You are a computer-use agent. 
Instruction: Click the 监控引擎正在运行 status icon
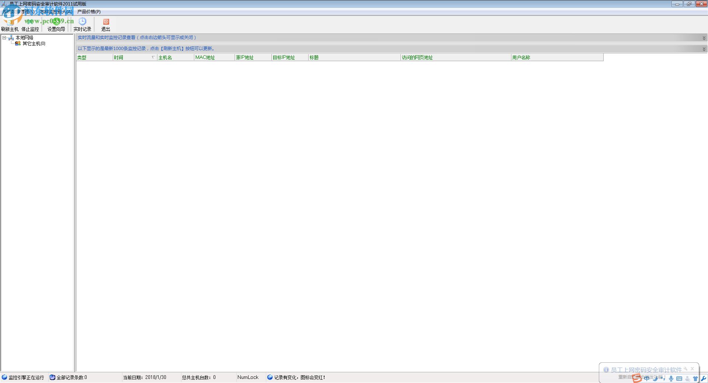click(4, 377)
